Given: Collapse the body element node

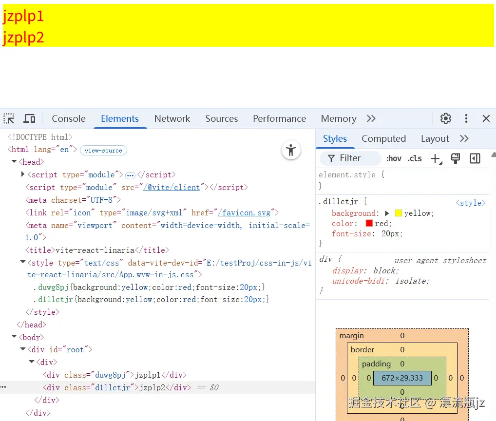Looking at the screenshot, I should (x=14, y=337).
